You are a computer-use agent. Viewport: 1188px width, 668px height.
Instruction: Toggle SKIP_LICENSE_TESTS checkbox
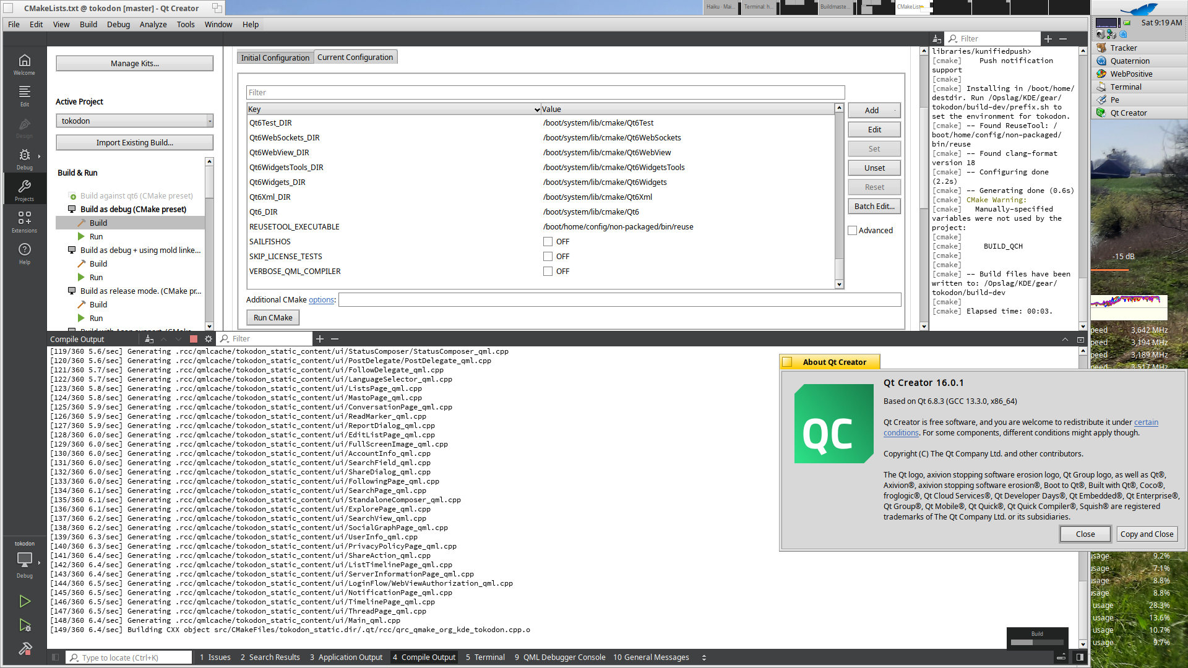(548, 257)
